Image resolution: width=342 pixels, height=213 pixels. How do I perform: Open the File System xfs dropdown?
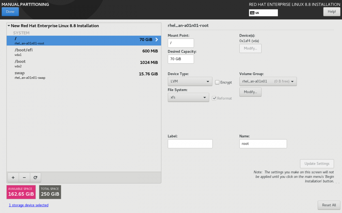click(188, 97)
